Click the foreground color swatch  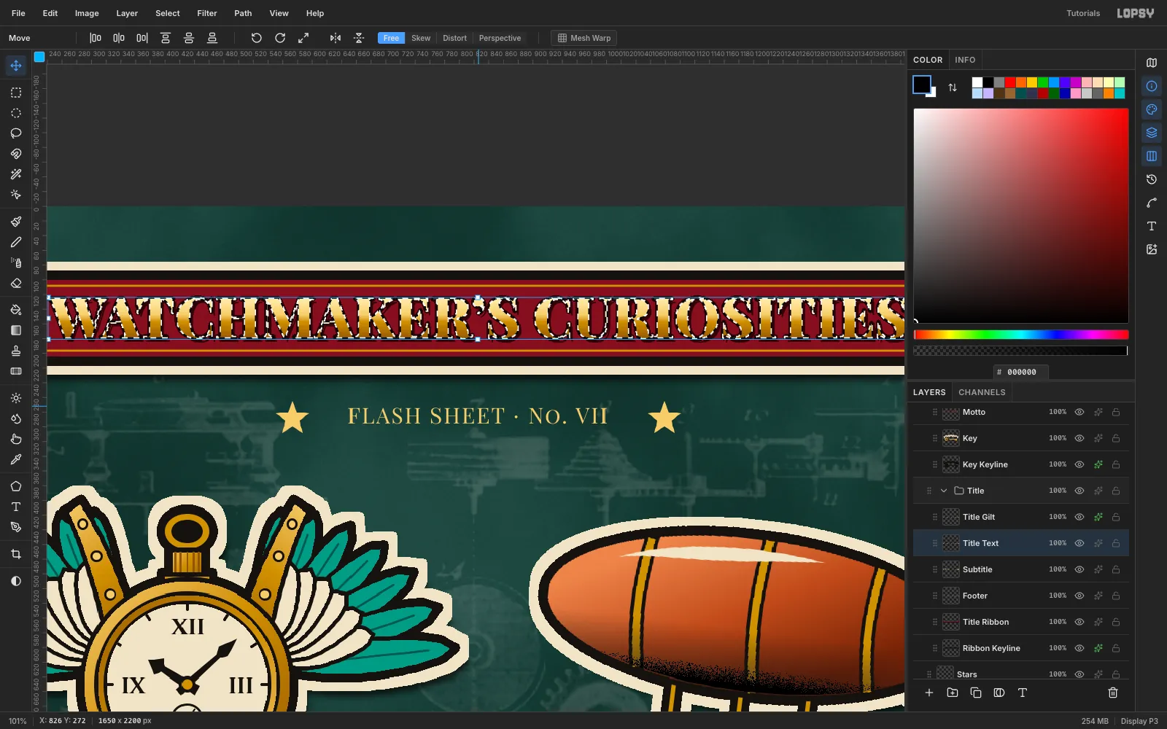[922, 85]
